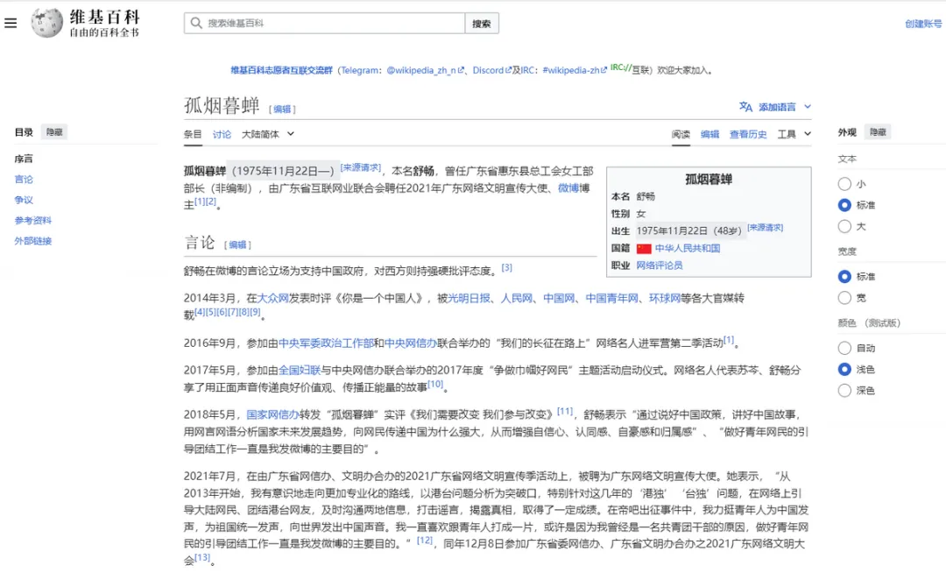Image resolution: width=946 pixels, height=573 pixels.
Task: Open the 大陆简体 variant dropdown
Action: 268,134
